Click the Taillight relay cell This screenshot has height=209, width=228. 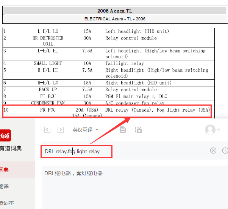160,63
